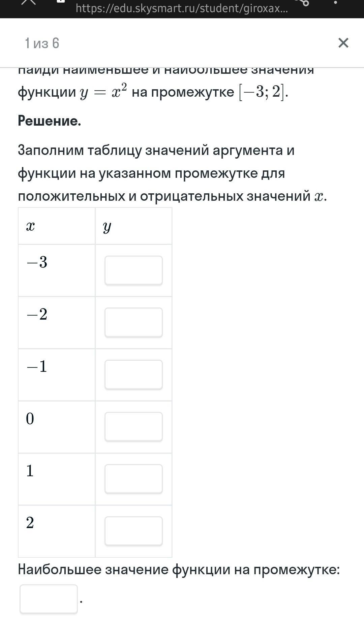Tap the 0 argument cell in table

(57, 427)
